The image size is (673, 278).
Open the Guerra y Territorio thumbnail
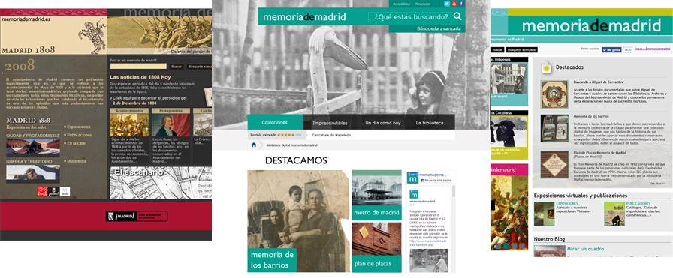pos(33,174)
